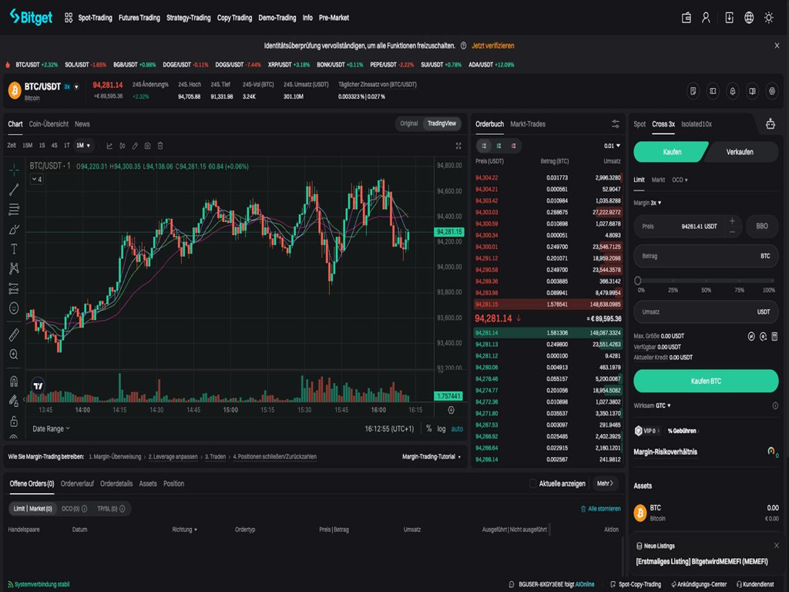Switch to the Markt-Trades tab
The width and height of the screenshot is (789, 592).
(x=528, y=124)
